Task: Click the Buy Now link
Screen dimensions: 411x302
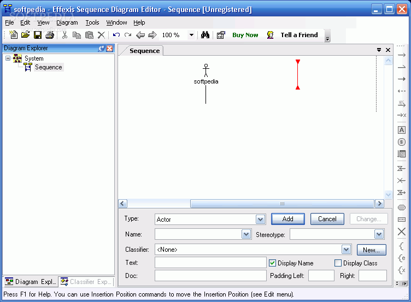Action: [245, 35]
